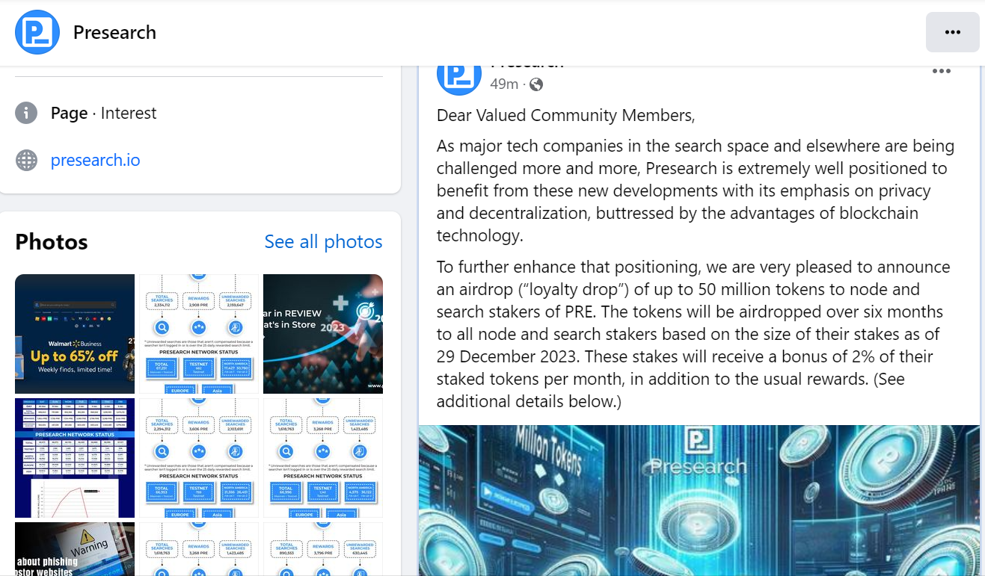The height and width of the screenshot is (576, 985).
Task: Open the presearch.io website link
Action: click(x=95, y=160)
